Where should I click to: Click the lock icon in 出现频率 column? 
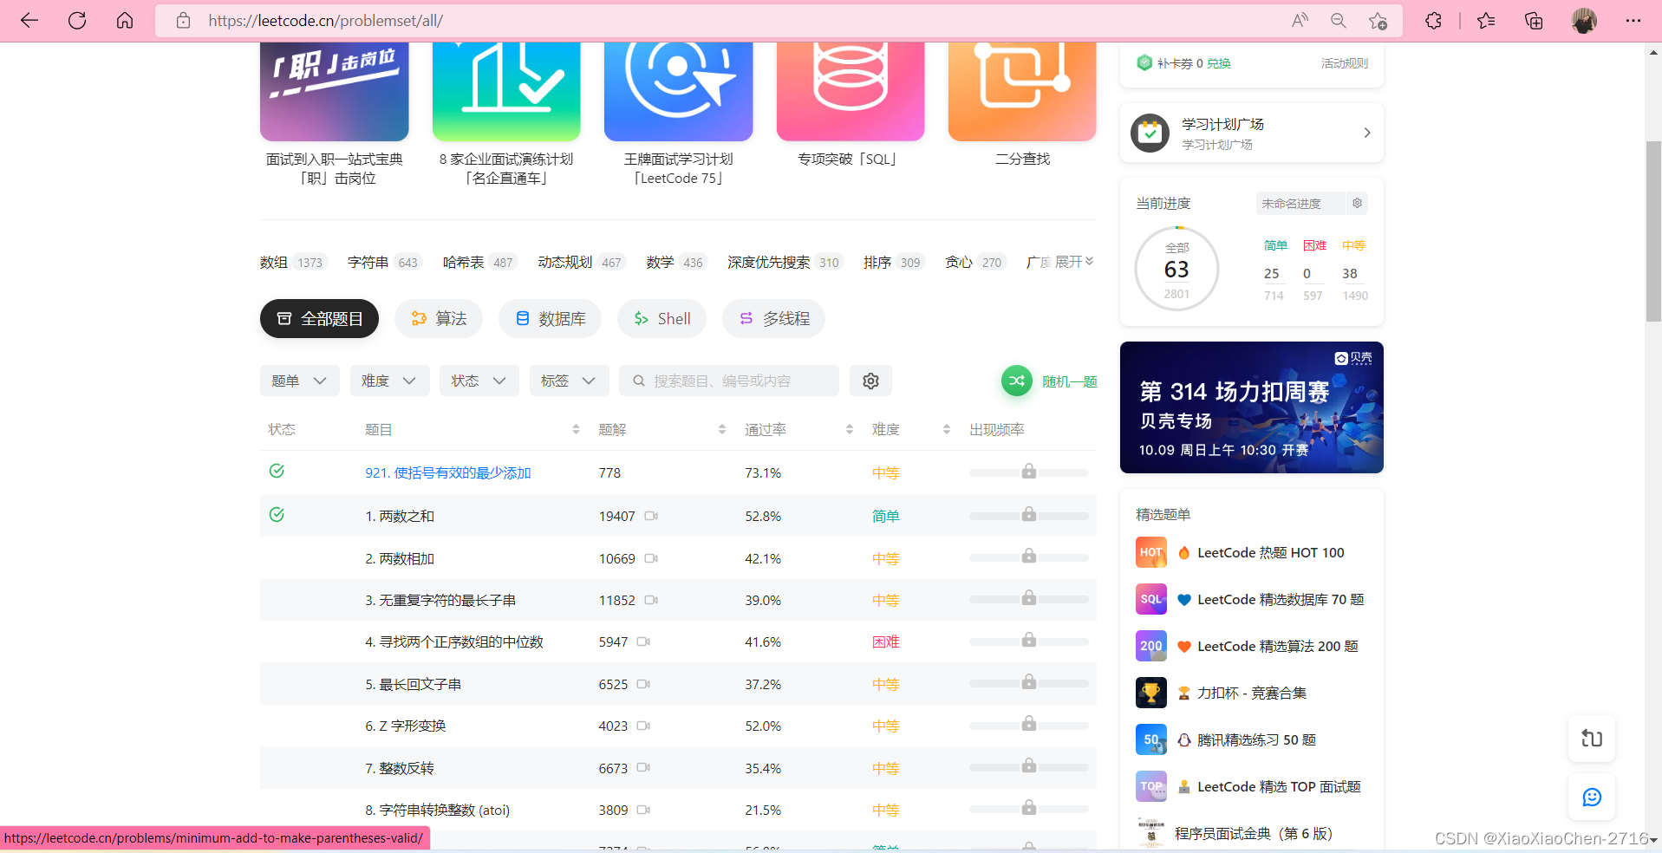[1028, 472]
